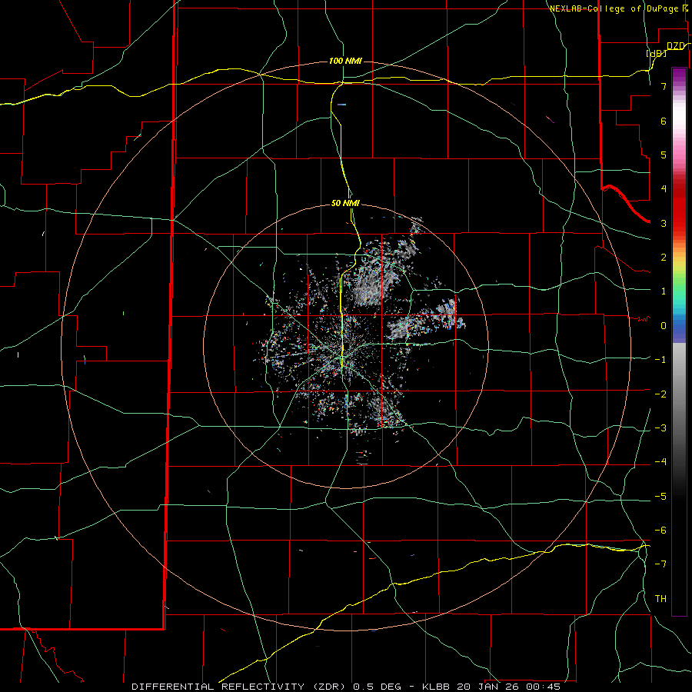Click the color scale label 0
Image resolution: width=692 pixels, height=692 pixels.
coord(664,326)
